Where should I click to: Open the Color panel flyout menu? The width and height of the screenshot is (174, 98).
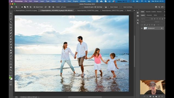tap(164, 12)
